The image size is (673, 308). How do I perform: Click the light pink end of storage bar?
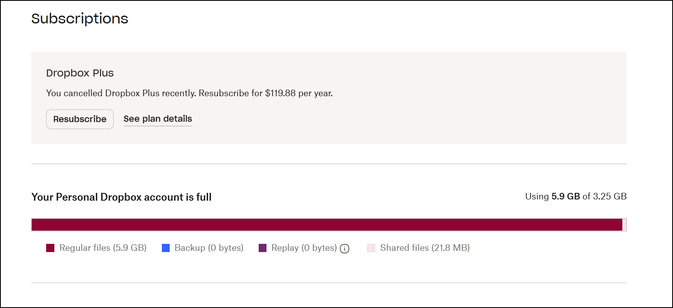tap(624, 225)
